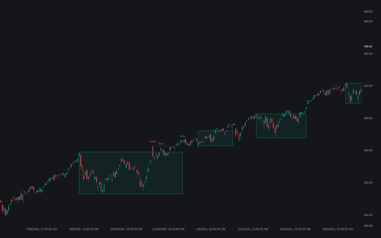Click the 7/30/2020 date axis label

42,229
